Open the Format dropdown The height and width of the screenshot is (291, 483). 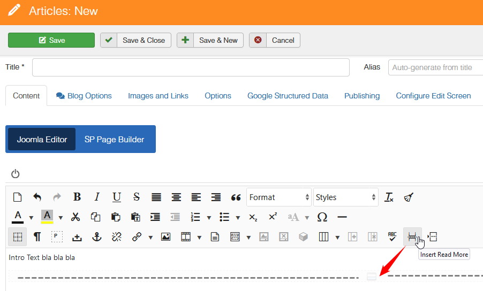click(x=279, y=197)
